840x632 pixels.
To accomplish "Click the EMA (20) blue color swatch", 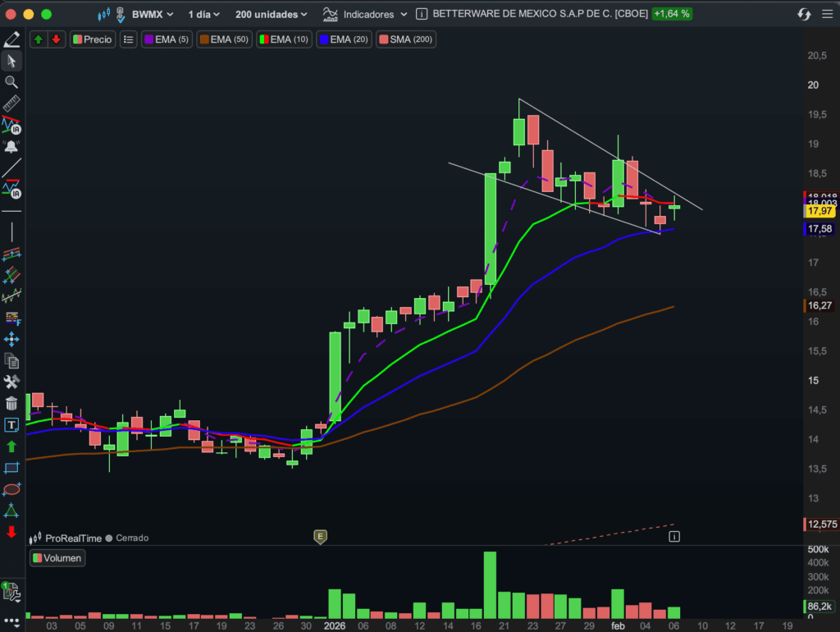I will (323, 39).
